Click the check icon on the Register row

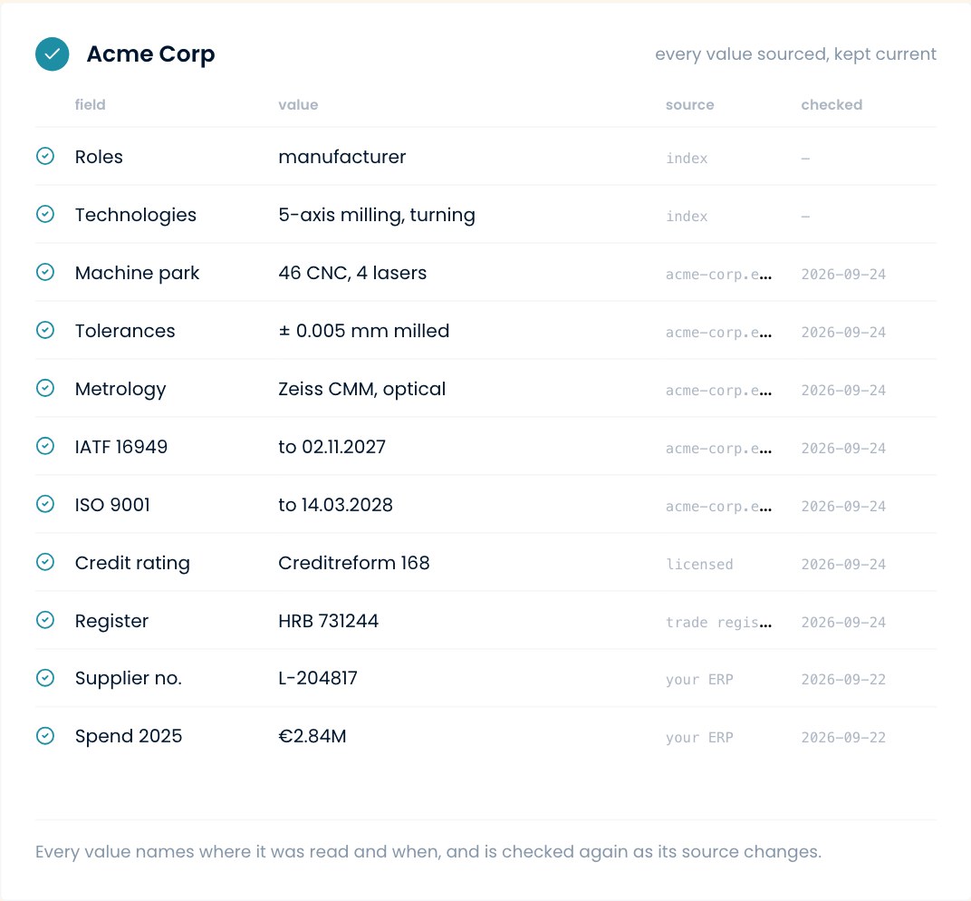click(x=45, y=620)
